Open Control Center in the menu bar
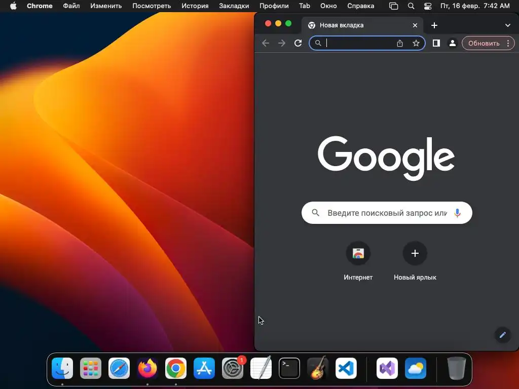 pyautogui.click(x=428, y=6)
